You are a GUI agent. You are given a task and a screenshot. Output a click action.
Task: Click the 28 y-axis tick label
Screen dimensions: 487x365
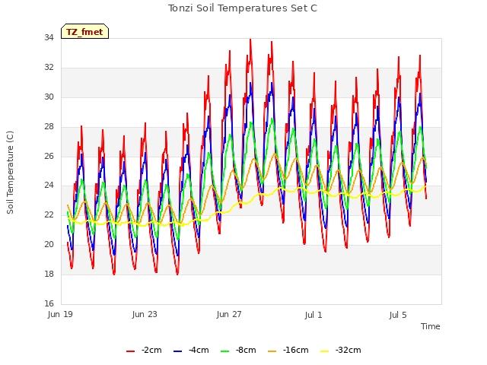click(x=49, y=127)
